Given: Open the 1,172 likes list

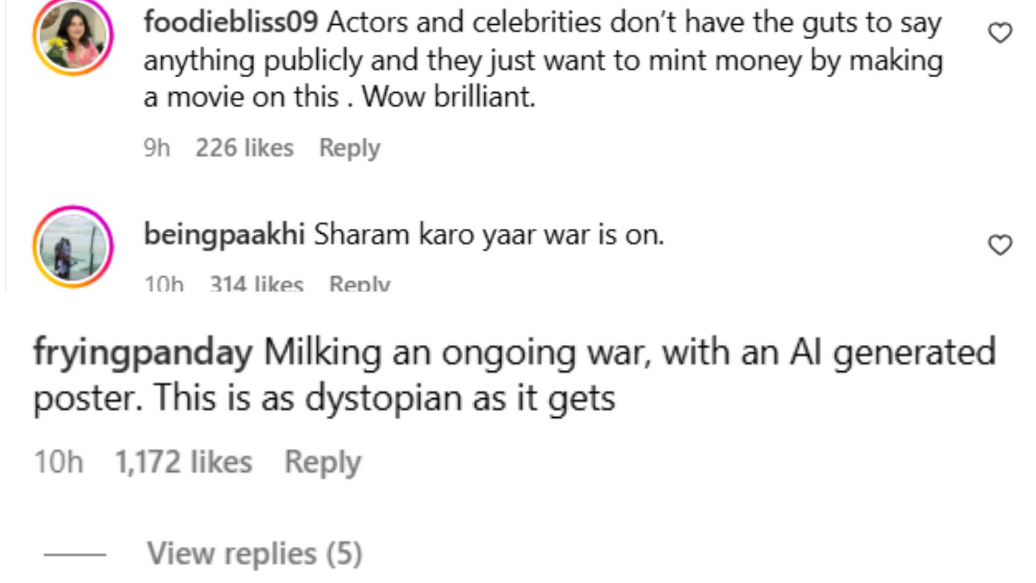Looking at the screenshot, I should click(184, 463).
